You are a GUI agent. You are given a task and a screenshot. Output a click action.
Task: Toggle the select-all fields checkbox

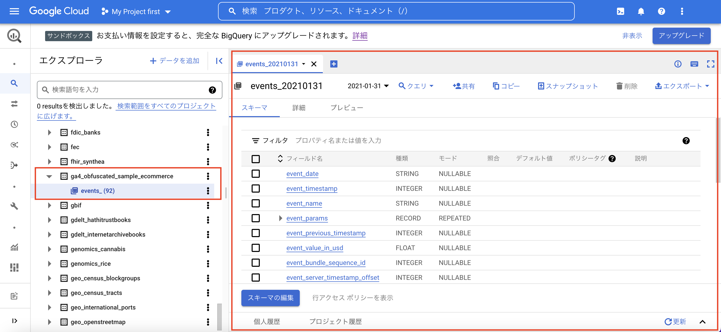pos(255,159)
